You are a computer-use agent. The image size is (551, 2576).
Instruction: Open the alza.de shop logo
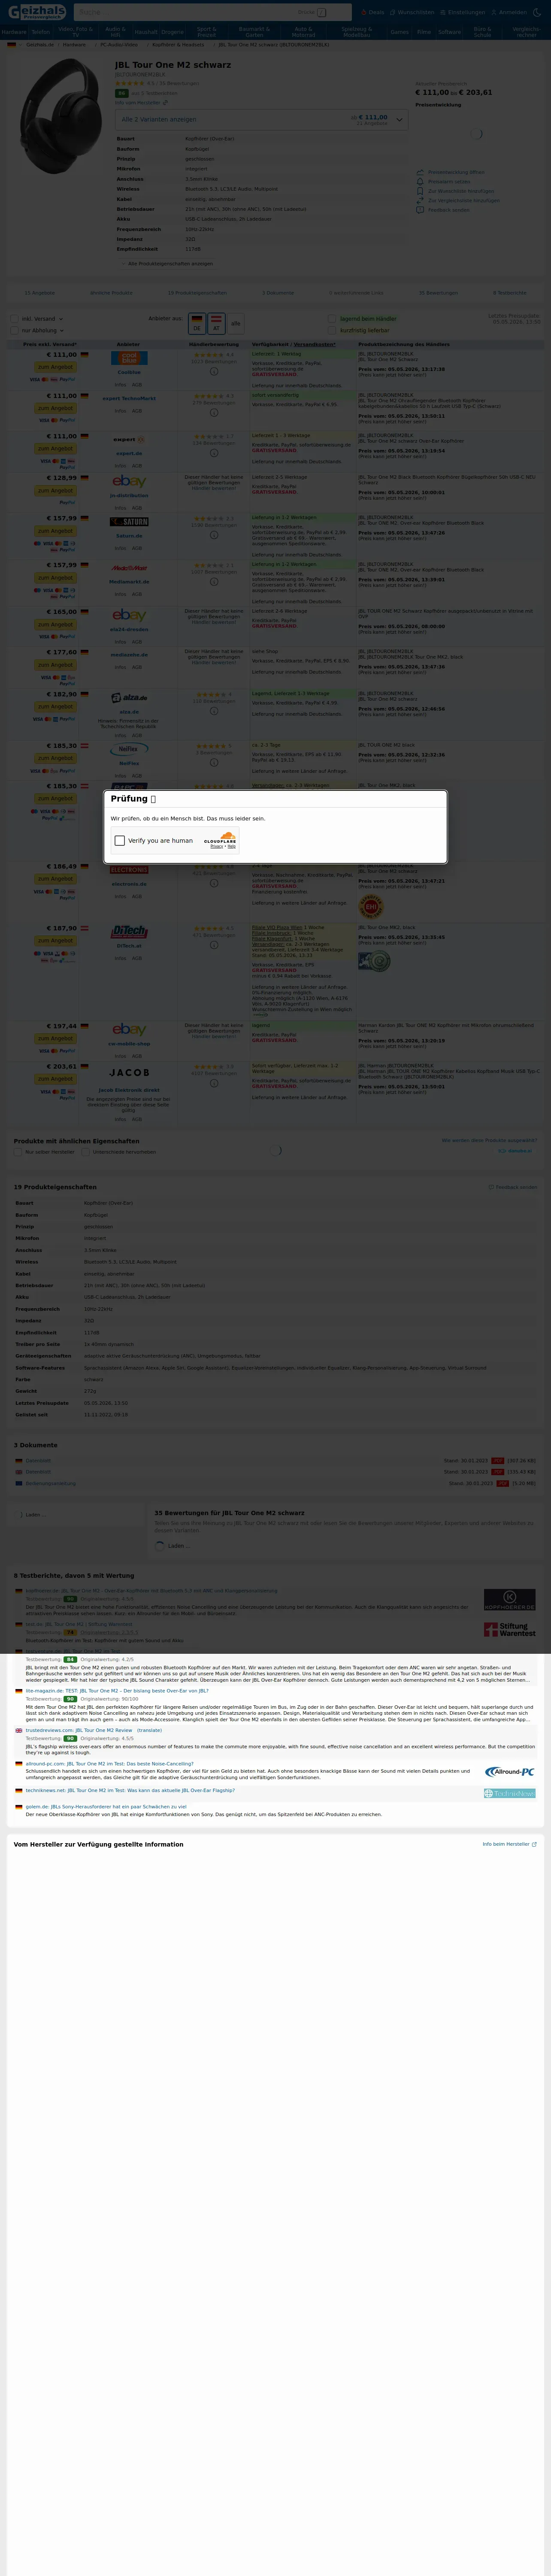coord(129,698)
